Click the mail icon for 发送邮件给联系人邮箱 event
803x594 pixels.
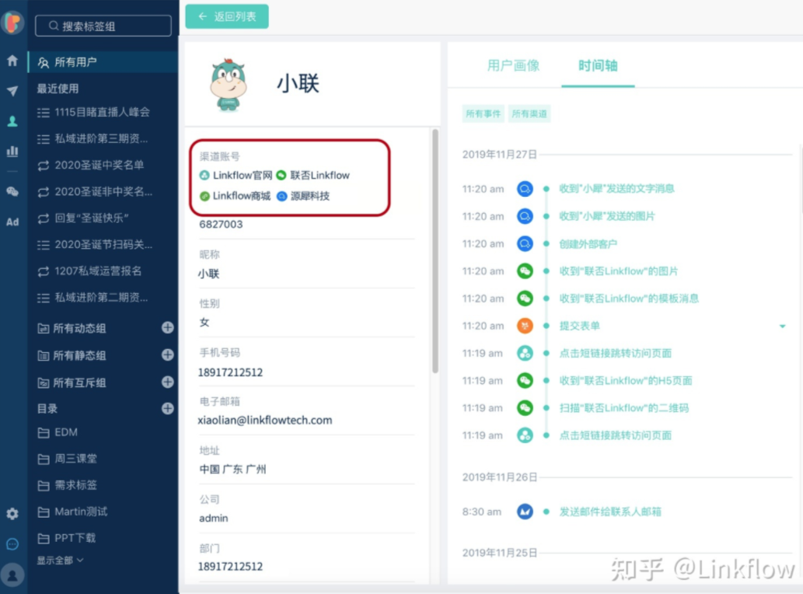coord(525,512)
